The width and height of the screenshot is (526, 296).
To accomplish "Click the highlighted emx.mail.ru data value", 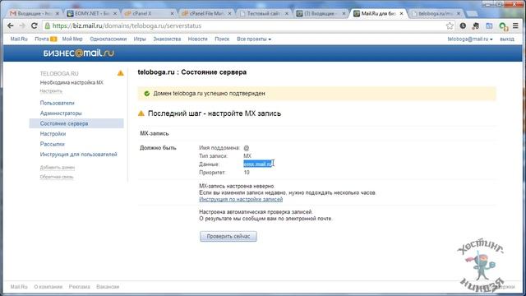I will [x=257, y=164].
